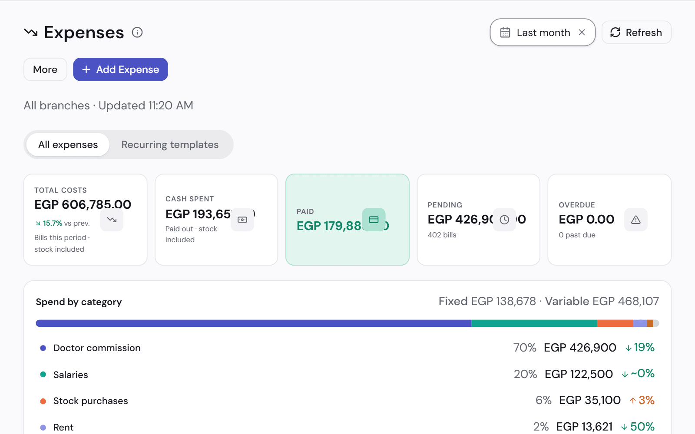The image size is (695, 434).
Task: Click warning triangle icon in Overdue card
Action: coord(636,220)
